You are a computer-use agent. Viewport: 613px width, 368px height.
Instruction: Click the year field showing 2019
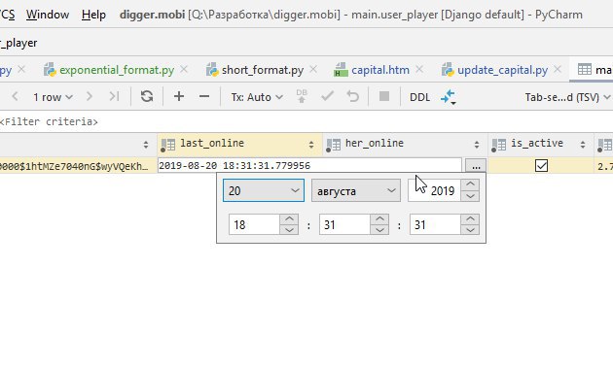tap(434, 190)
